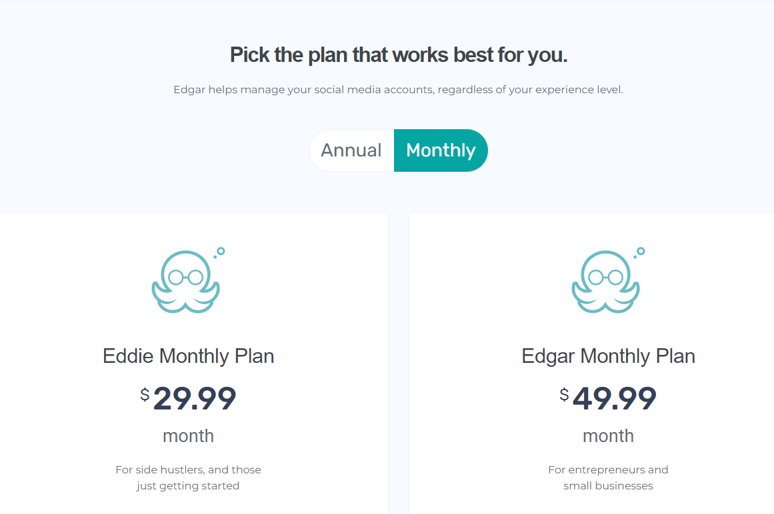This screenshot has height=514, width=774.
Task: Click the "Pick the plan" heading
Action: click(x=399, y=55)
